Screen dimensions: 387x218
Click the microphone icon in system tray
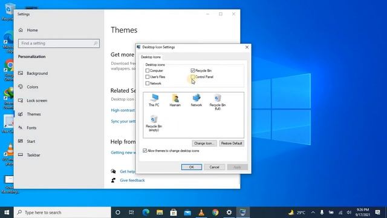(322, 213)
